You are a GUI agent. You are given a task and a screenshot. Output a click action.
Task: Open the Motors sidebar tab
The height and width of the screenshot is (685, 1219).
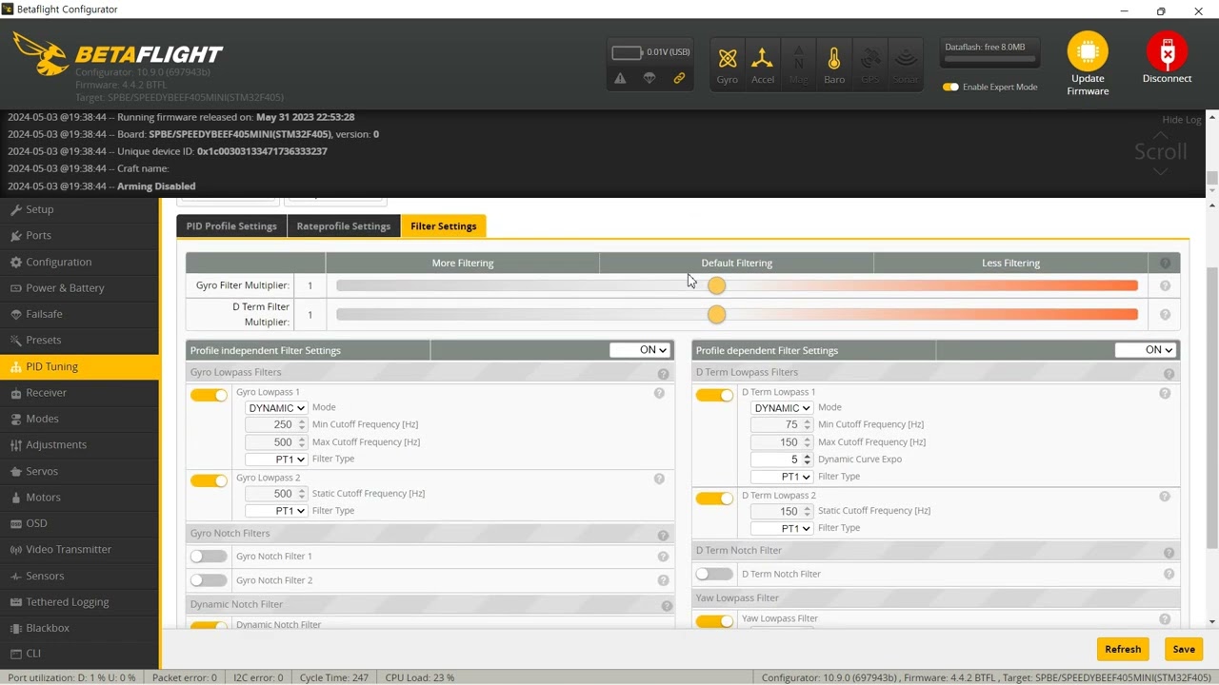click(x=80, y=497)
